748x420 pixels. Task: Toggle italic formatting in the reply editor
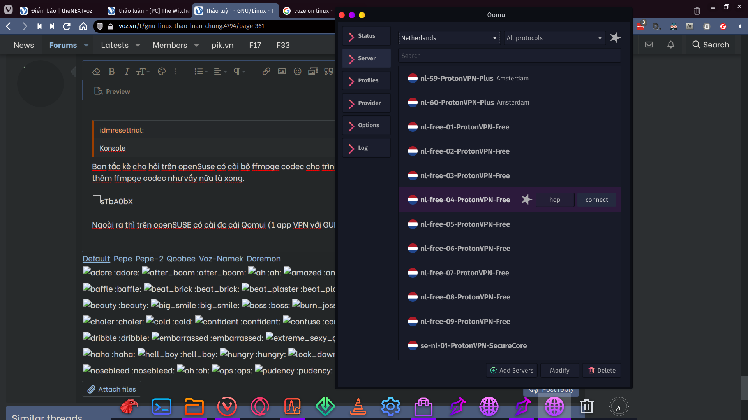point(127,71)
